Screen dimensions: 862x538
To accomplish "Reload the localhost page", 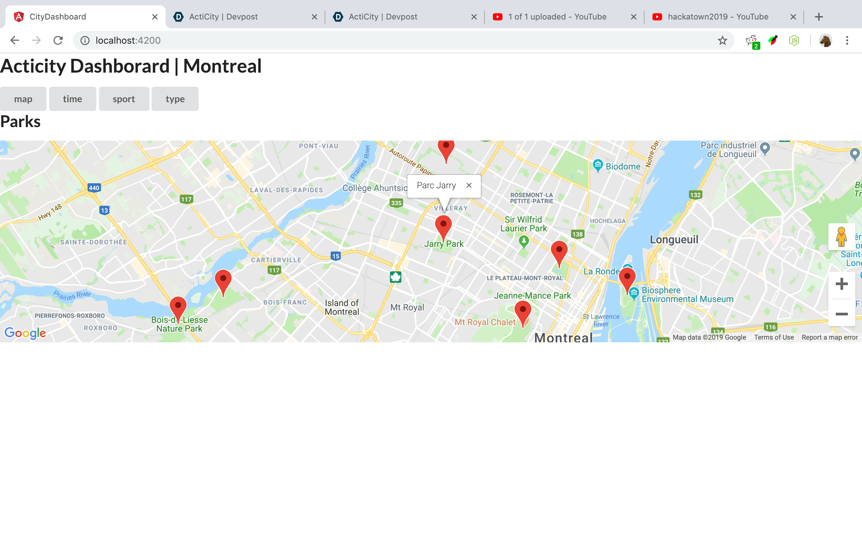I will (x=58, y=41).
